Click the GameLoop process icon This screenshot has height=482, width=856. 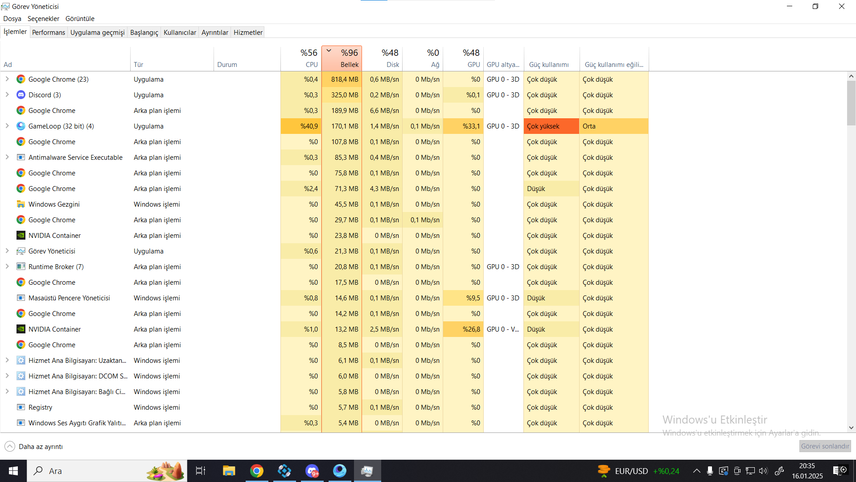[x=21, y=126]
